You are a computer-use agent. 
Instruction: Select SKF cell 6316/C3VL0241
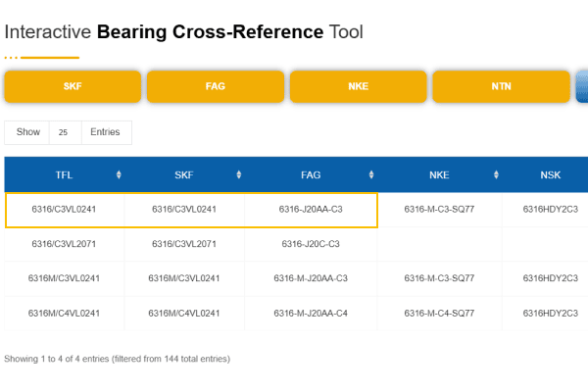coord(184,210)
